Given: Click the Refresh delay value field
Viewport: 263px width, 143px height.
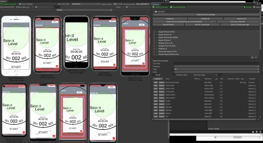Looking at the screenshot, I should 56,7.
